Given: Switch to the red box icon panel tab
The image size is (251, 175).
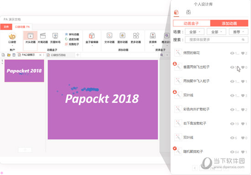Looking at the screenshot, I should click(x=176, y=12).
